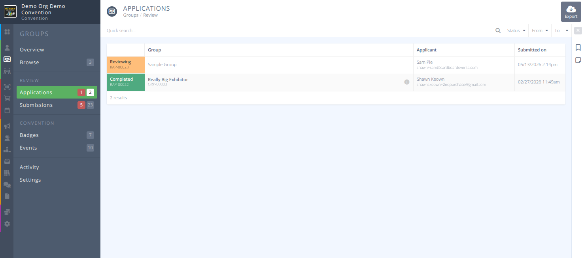Click applicant Shawn Keown
The height and width of the screenshot is (258, 584).
[x=431, y=79]
